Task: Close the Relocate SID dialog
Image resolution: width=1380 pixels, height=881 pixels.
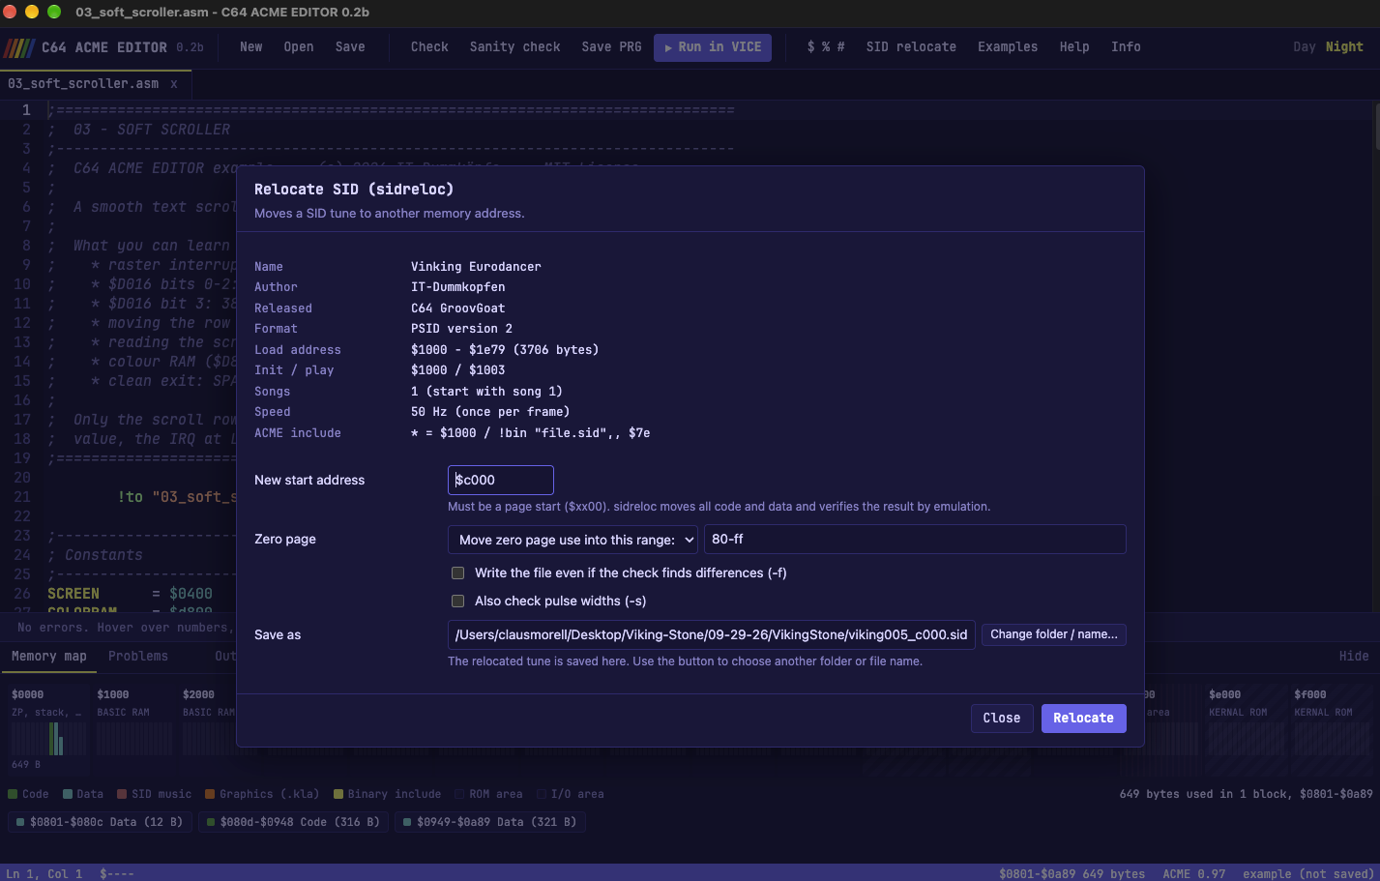Action: pyautogui.click(x=1002, y=719)
